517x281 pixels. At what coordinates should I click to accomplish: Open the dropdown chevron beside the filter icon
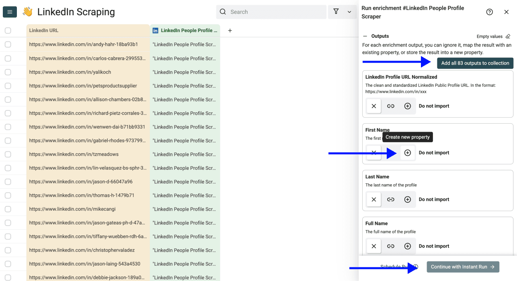[x=349, y=12]
